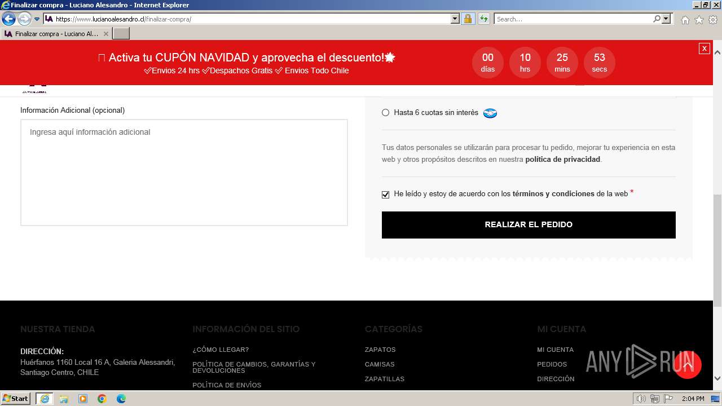Screen dimensions: 722x406
Task: Click the REALIZAR EL PEDIDO button
Action: pos(529,225)
